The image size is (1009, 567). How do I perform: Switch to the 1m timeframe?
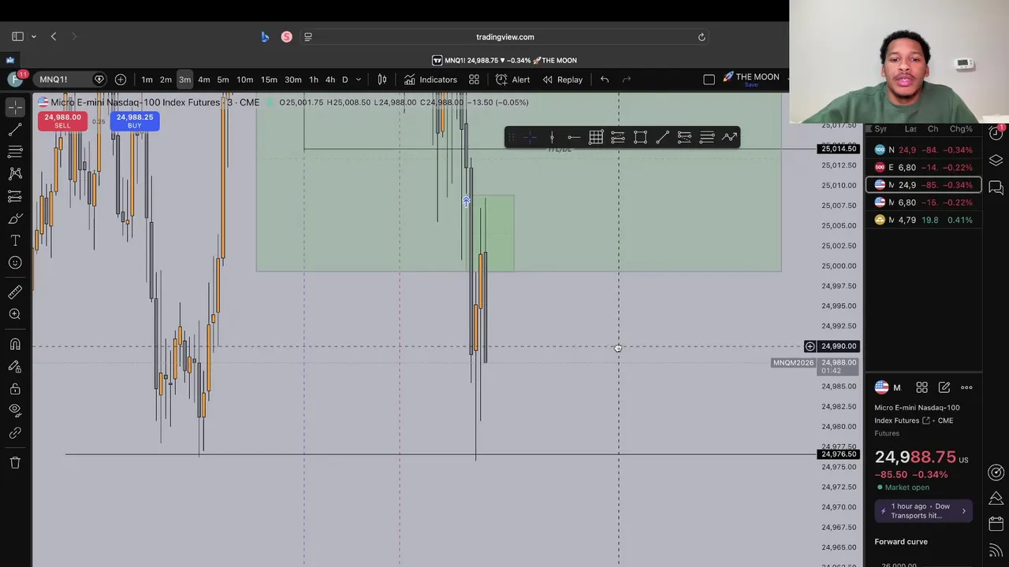click(x=147, y=80)
